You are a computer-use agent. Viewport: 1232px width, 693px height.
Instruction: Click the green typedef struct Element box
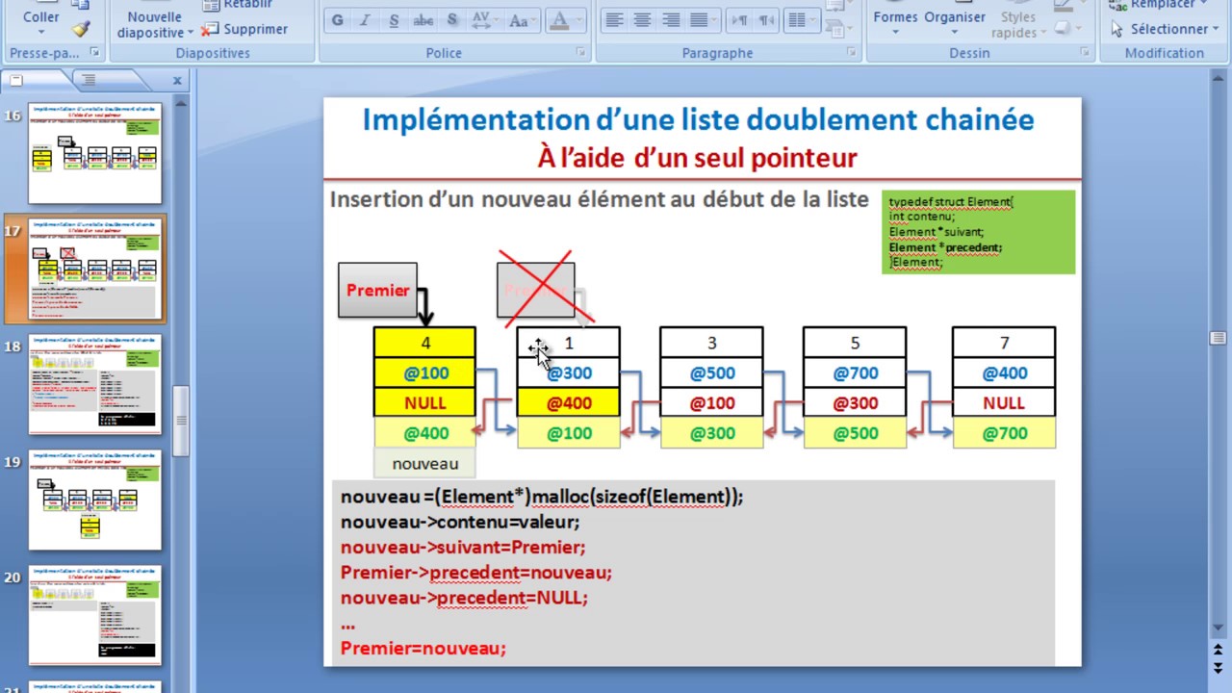pyautogui.click(x=978, y=232)
